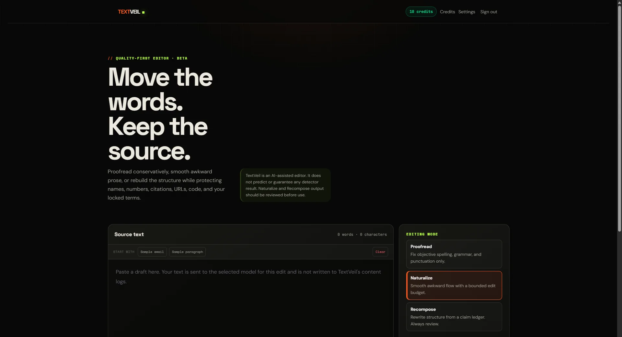622x337 pixels.
Task: Click the 'EDITING MODE' heading
Action: pos(422,234)
